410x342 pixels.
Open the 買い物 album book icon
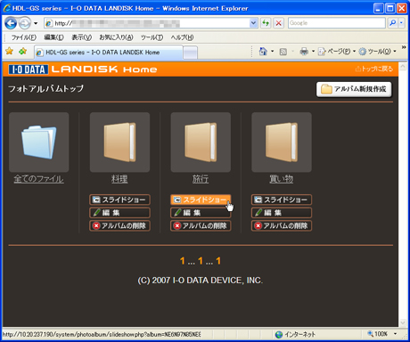pos(282,142)
